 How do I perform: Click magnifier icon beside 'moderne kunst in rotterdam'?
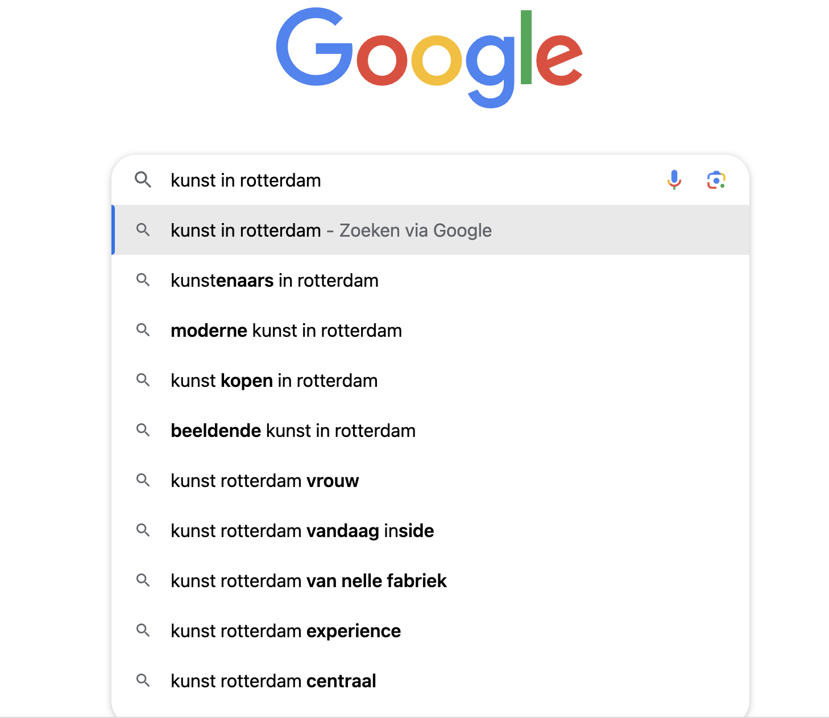tap(143, 330)
